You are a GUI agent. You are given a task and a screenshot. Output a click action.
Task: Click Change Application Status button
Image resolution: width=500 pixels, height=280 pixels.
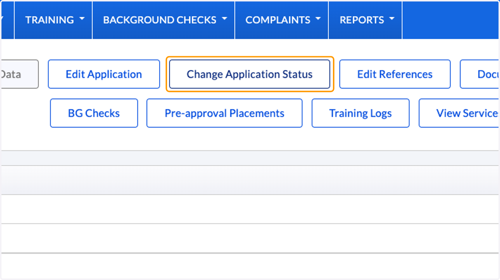250,74
